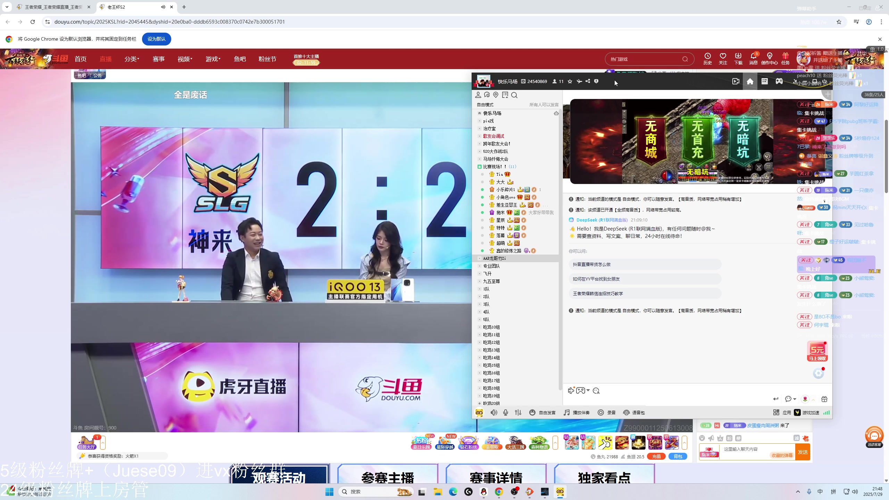Open 背包 backpack button

(678, 457)
